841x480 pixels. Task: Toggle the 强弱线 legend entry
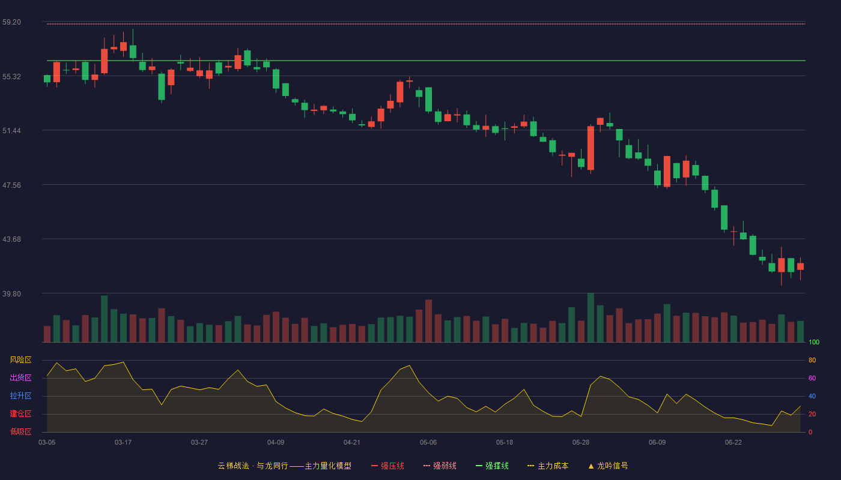[x=440, y=466]
